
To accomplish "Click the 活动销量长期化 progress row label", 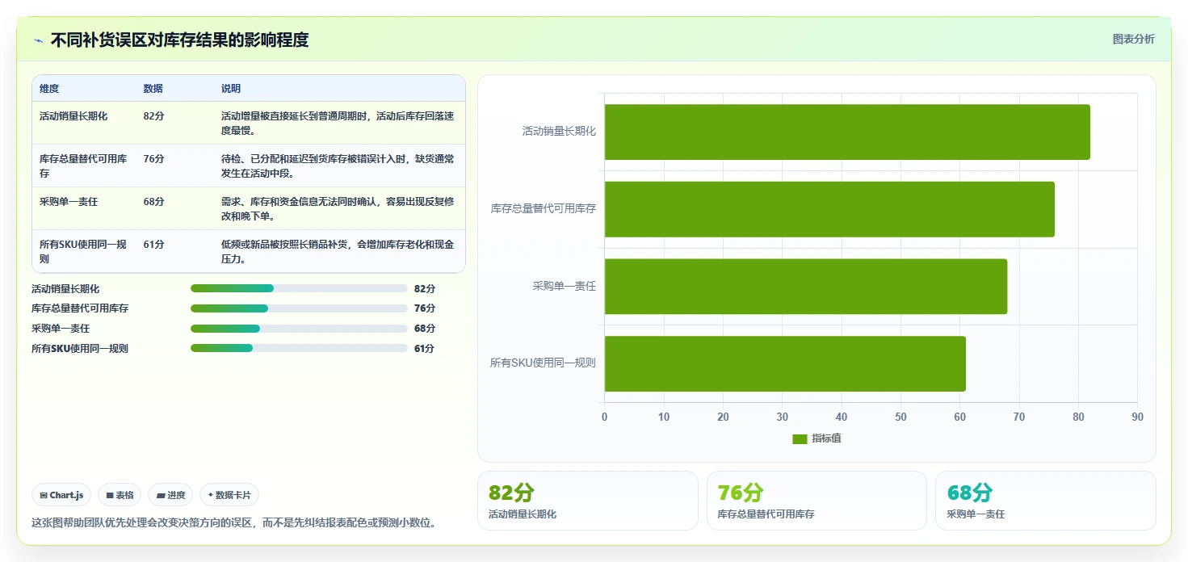I will [x=65, y=288].
